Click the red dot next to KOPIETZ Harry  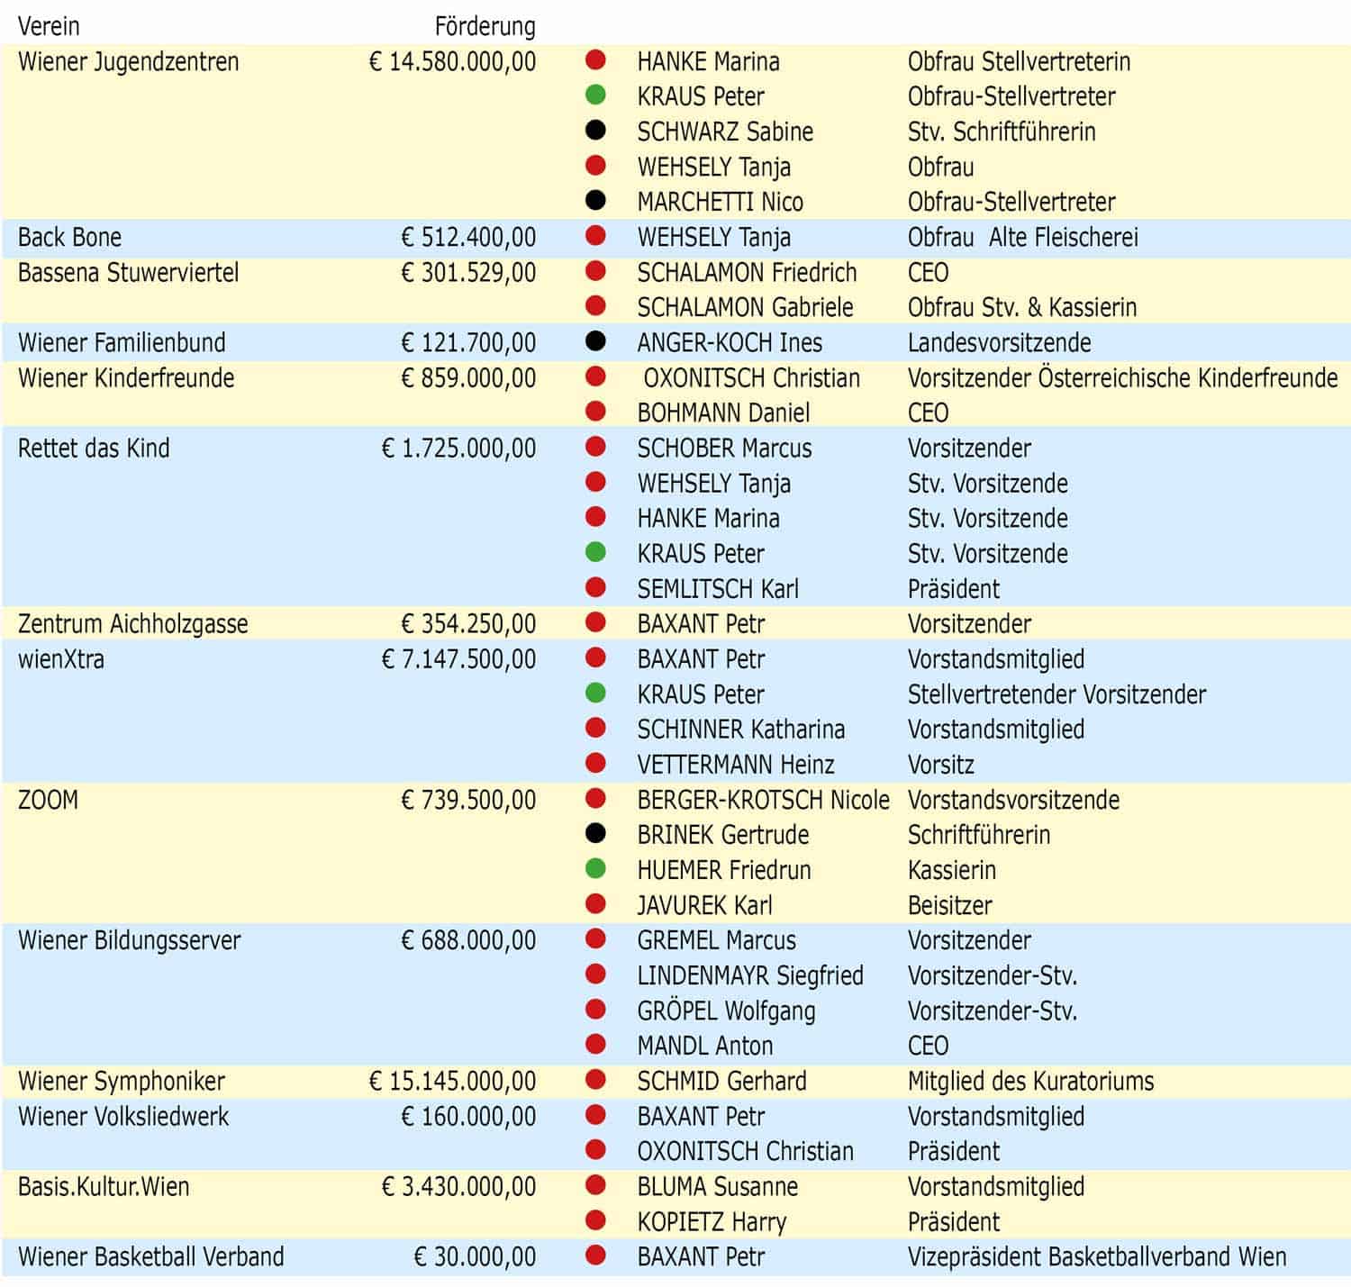click(x=595, y=1220)
